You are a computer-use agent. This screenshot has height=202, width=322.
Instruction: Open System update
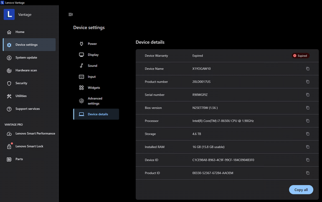29,58
